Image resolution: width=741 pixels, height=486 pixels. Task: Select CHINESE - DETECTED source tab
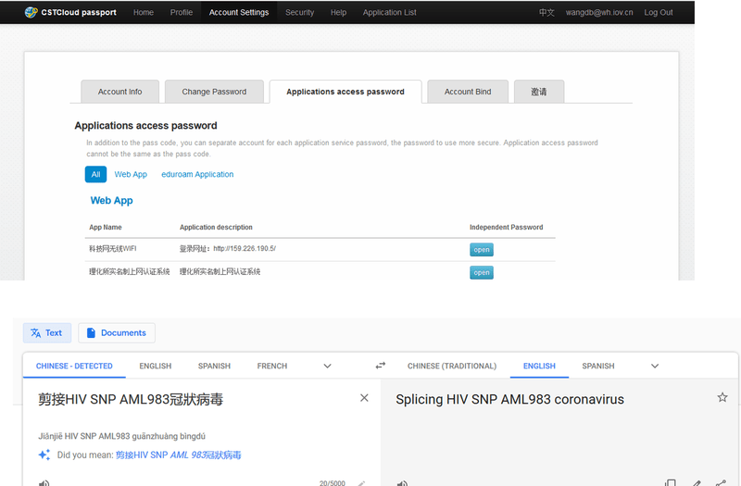tap(74, 366)
